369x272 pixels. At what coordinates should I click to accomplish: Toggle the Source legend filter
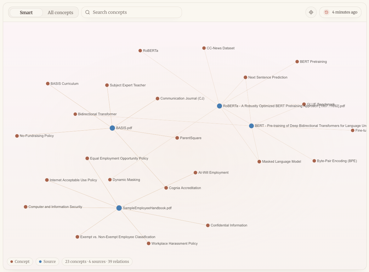point(47,261)
